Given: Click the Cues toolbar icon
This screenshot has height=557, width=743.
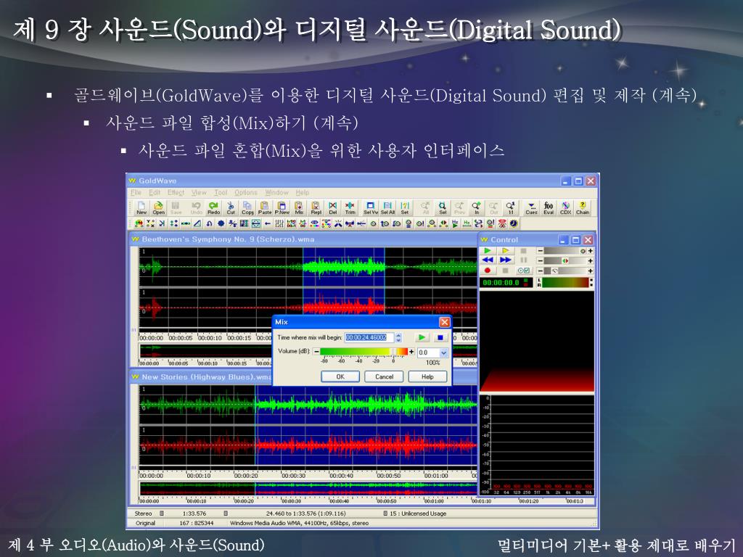Looking at the screenshot, I should pyautogui.click(x=532, y=207).
